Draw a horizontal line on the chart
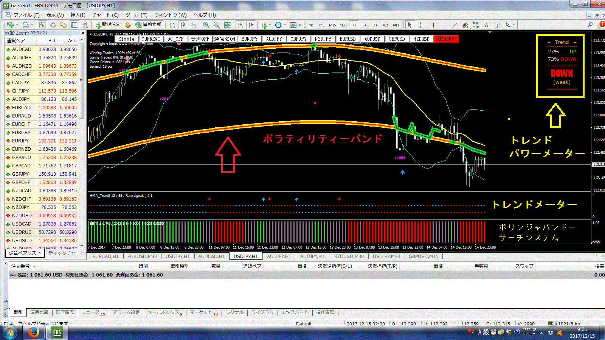 (x=444, y=25)
